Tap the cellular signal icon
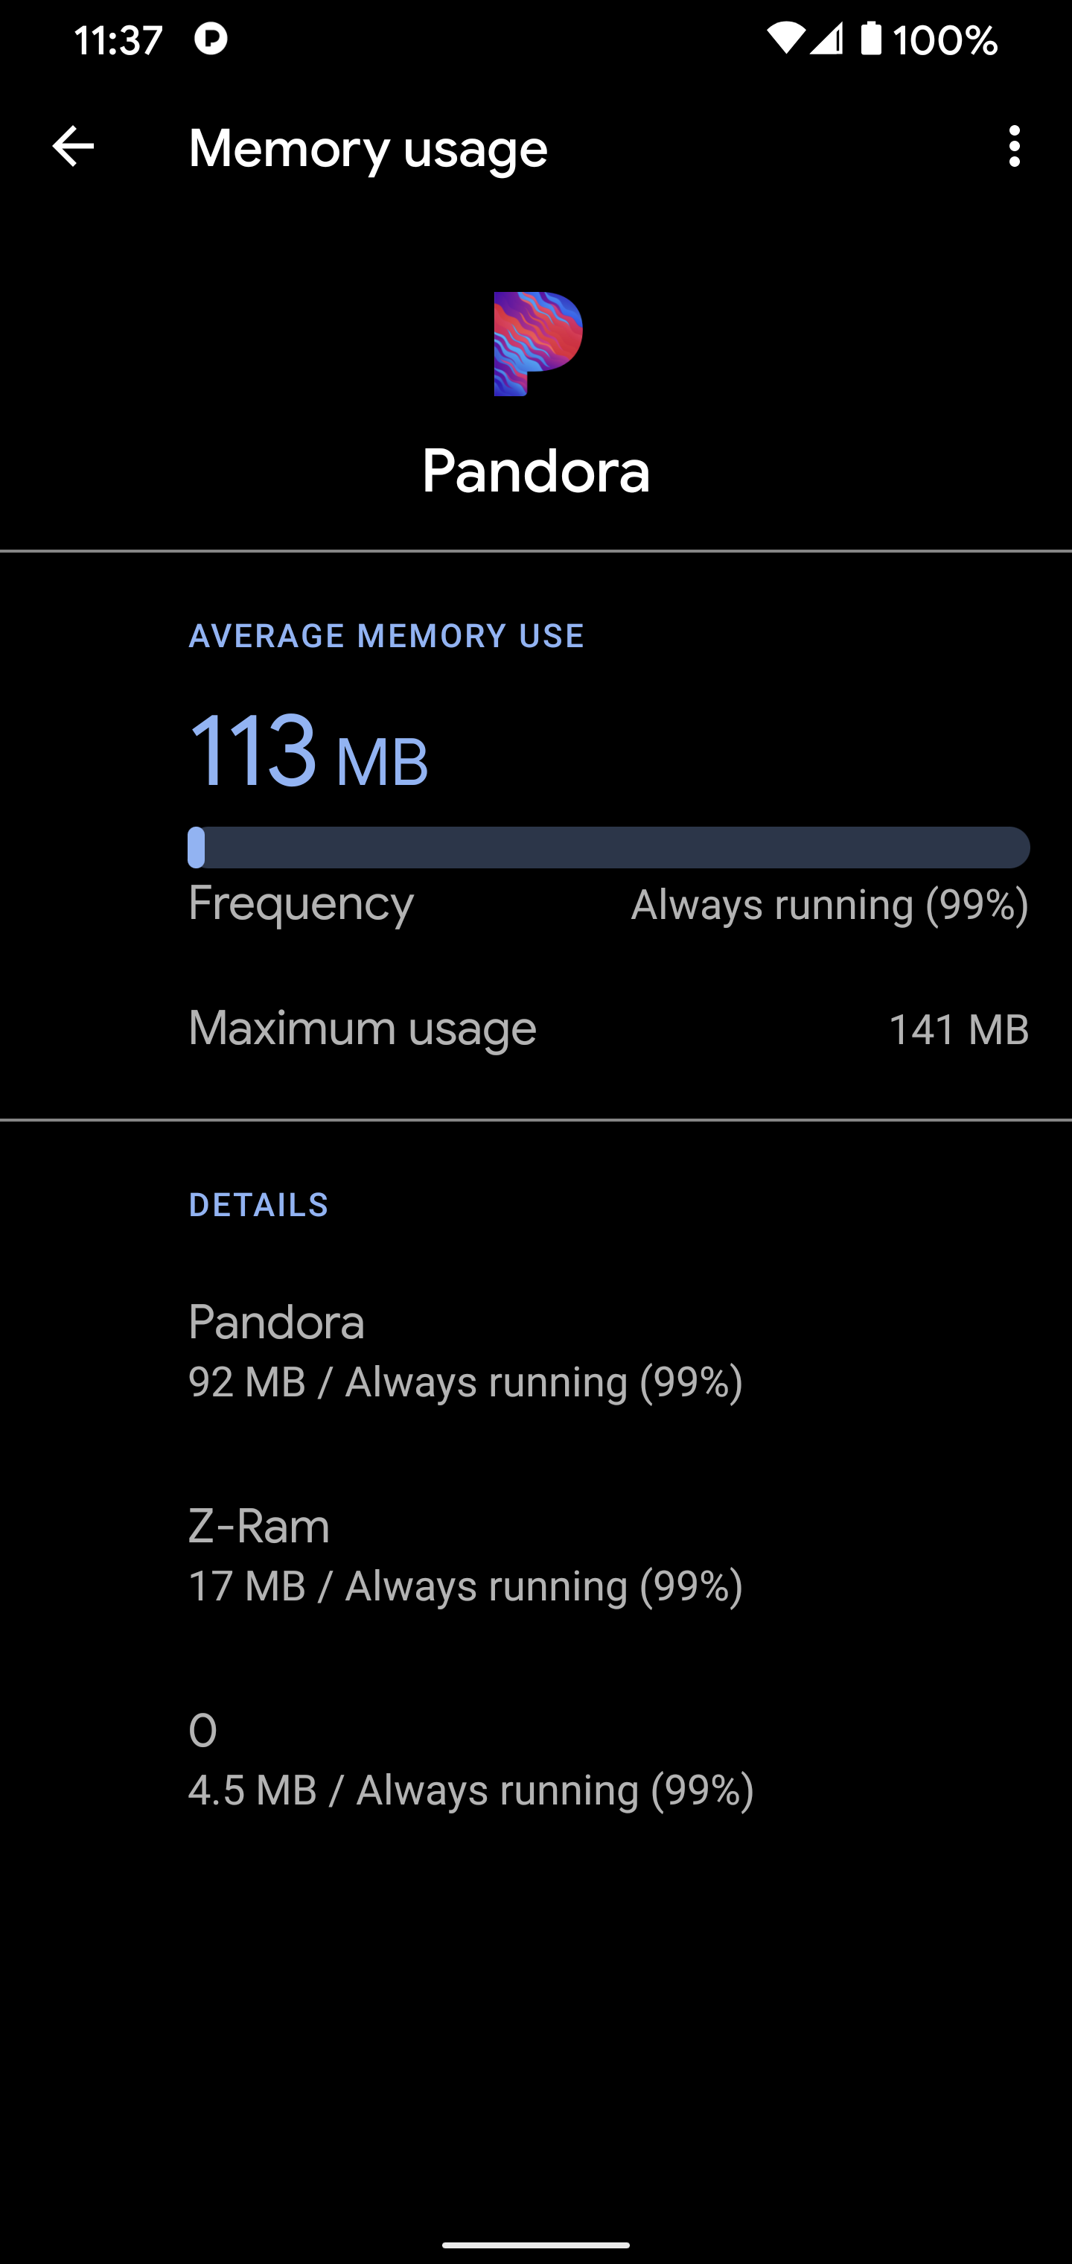1072x2264 pixels. (826, 39)
